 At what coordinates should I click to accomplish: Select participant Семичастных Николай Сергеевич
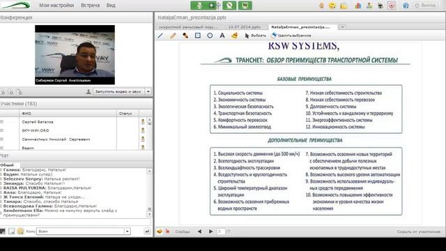pos(56,139)
